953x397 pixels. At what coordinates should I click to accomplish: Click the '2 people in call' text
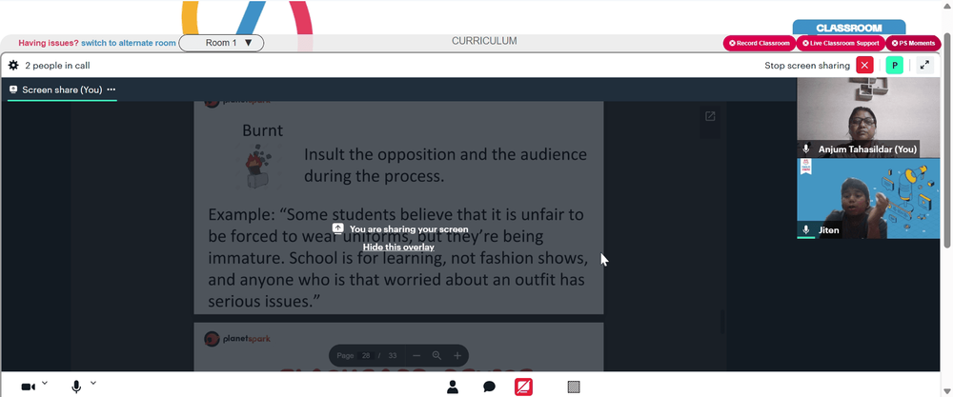pyautogui.click(x=58, y=66)
